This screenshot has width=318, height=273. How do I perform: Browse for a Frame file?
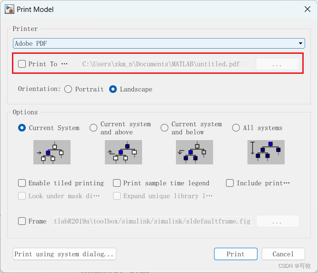click(277, 221)
